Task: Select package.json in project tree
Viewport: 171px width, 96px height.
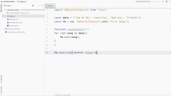Action: (x=14, y=19)
